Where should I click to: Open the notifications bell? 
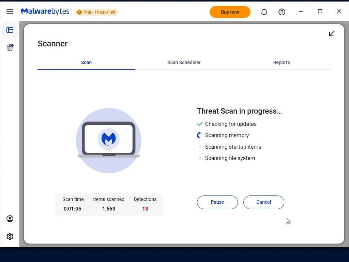coord(264,12)
